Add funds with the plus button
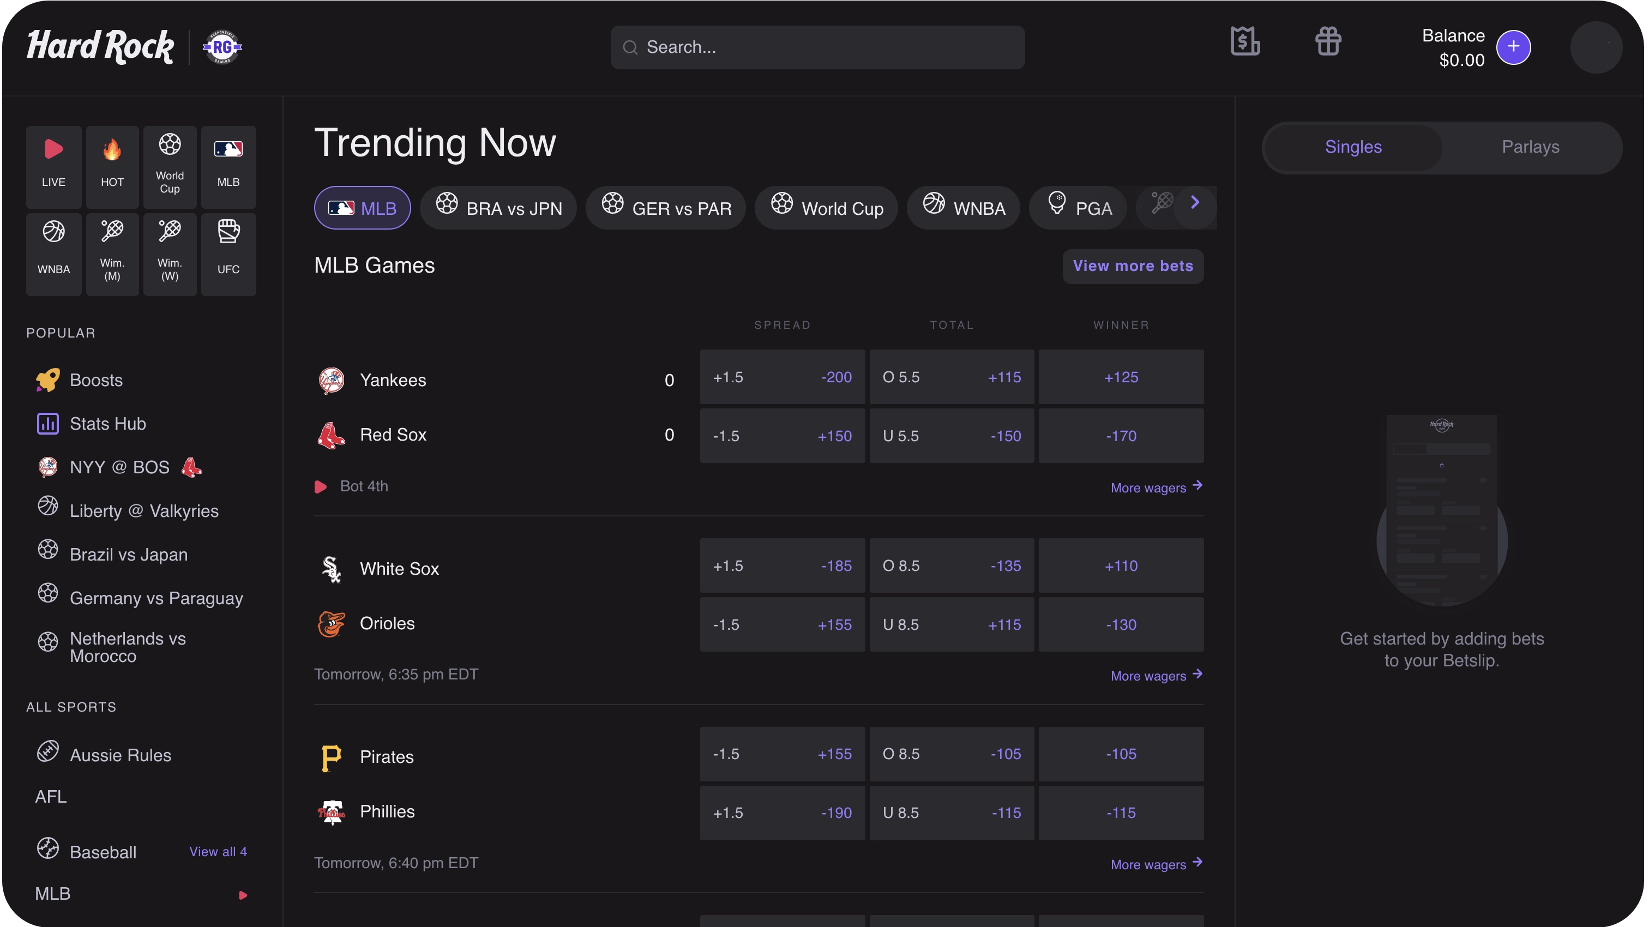The height and width of the screenshot is (927, 1649). coord(1513,47)
